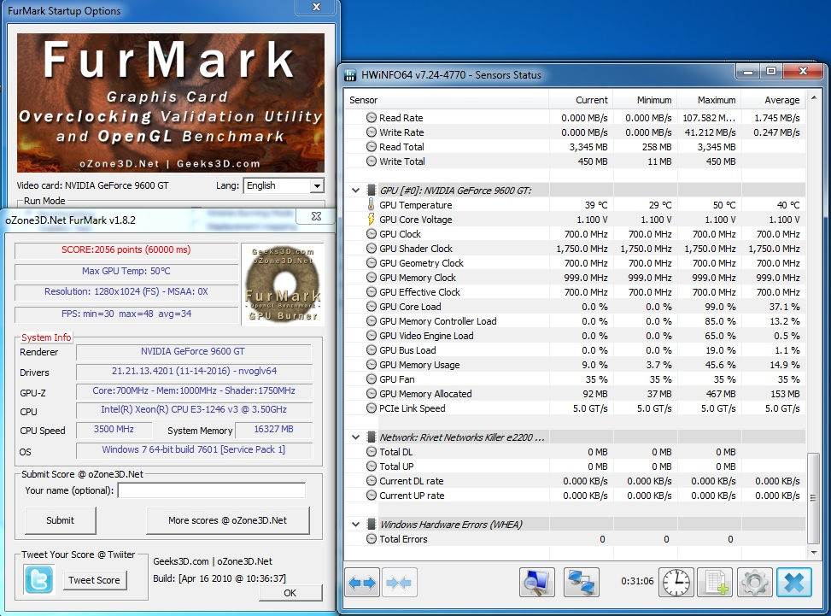This screenshot has width=831, height=616.
Task: Select the Current UP rate row label
Action: pos(412,496)
